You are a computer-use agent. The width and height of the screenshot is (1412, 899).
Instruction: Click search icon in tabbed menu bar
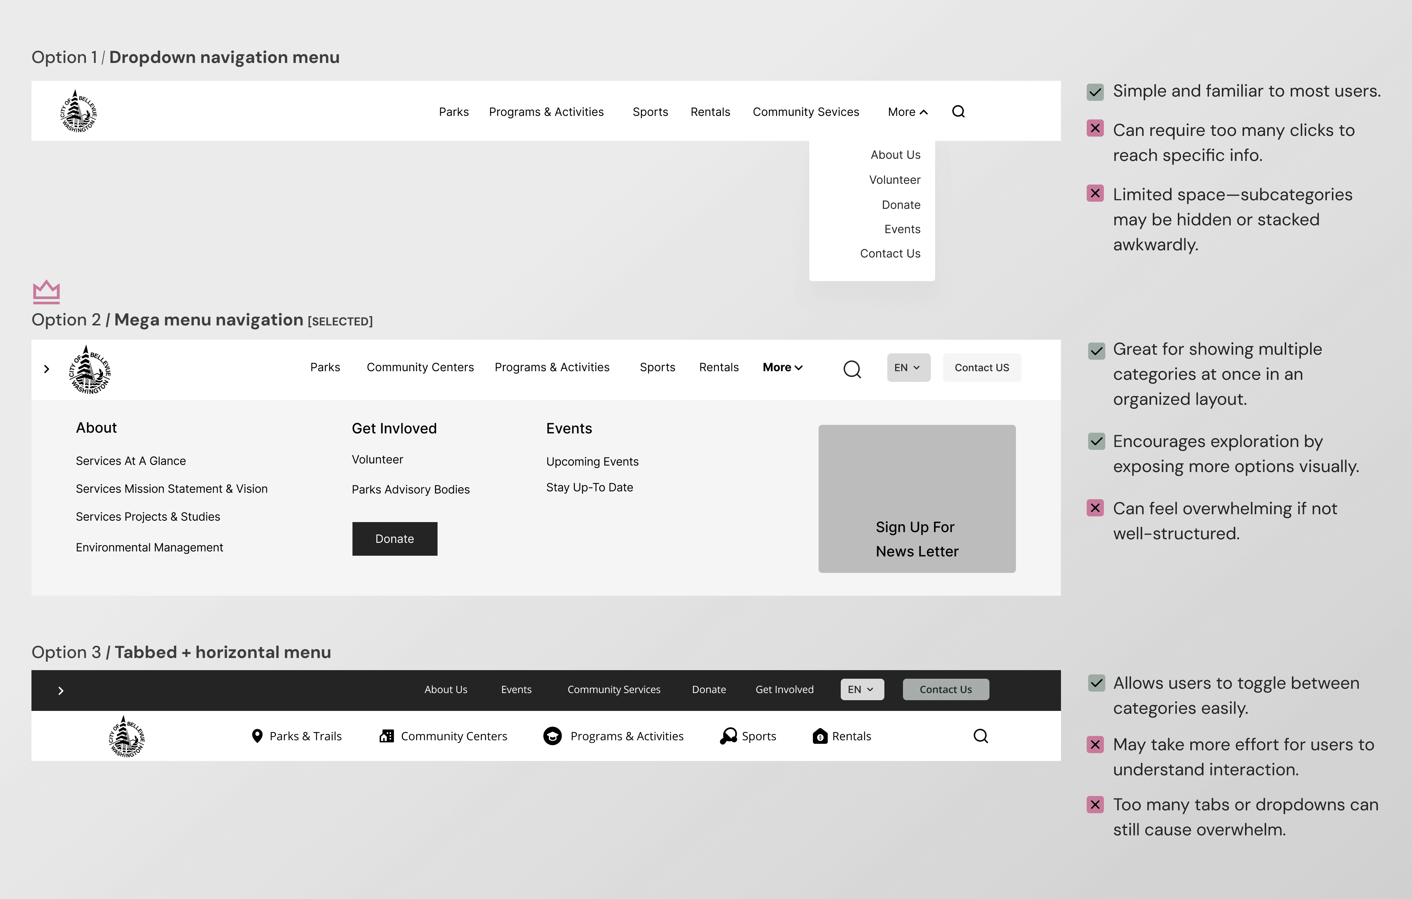pos(981,735)
